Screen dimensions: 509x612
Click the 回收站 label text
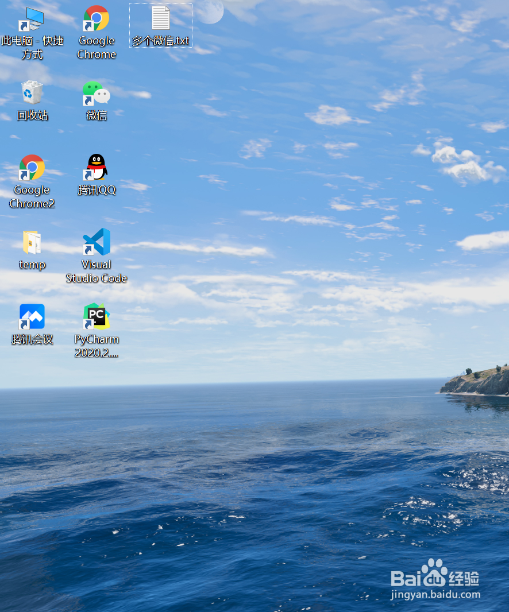(32, 115)
